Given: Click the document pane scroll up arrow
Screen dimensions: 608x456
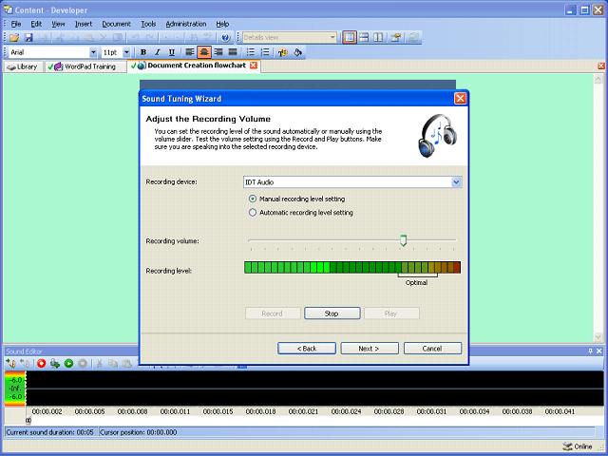Looking at the screenshot, I should 598,79.
